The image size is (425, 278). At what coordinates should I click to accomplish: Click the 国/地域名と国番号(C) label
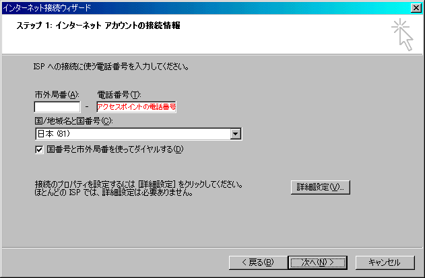click(x=73, y=120)
